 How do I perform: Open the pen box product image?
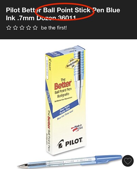[x=65, y=101]
